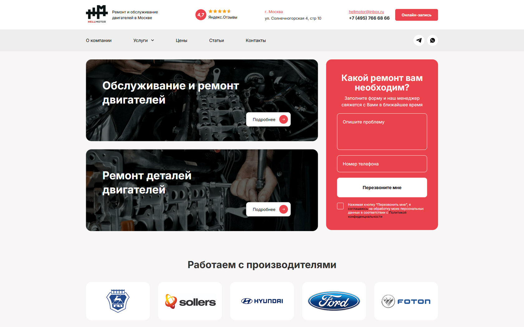The width and height of the screenshot is (524, 327).
Task: Select the Sollers manufacturer logo
Action: coord(190,301)
